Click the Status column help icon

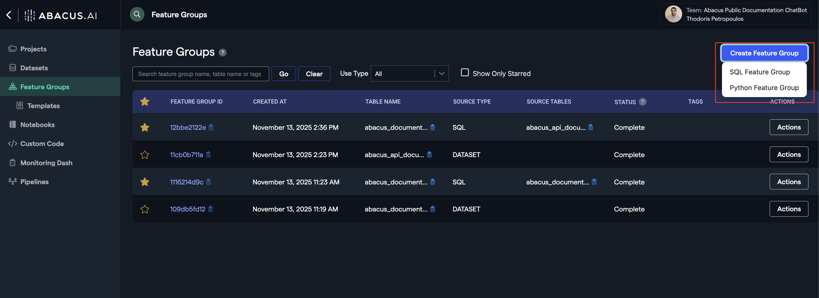[643, 102]
